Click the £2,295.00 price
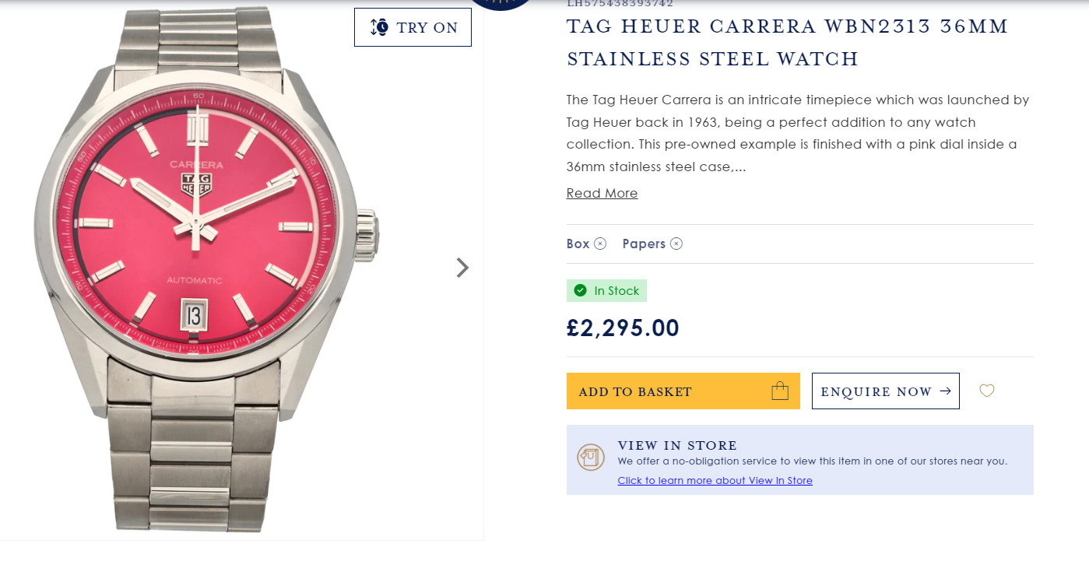This screenshot has height=561, width=1089. tap(623, 328)
